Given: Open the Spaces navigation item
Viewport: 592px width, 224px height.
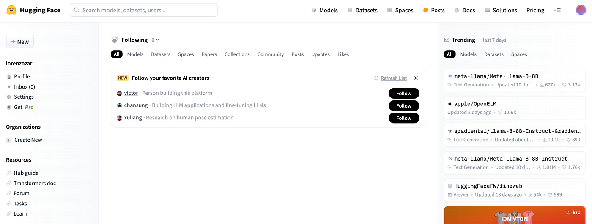Looking at the screenshot, I should 400,10.
